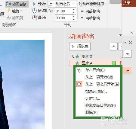Click the 持续时间 clock icon
Image resolution: width=136 pixels, height=129 pixels.
[34, 11]
